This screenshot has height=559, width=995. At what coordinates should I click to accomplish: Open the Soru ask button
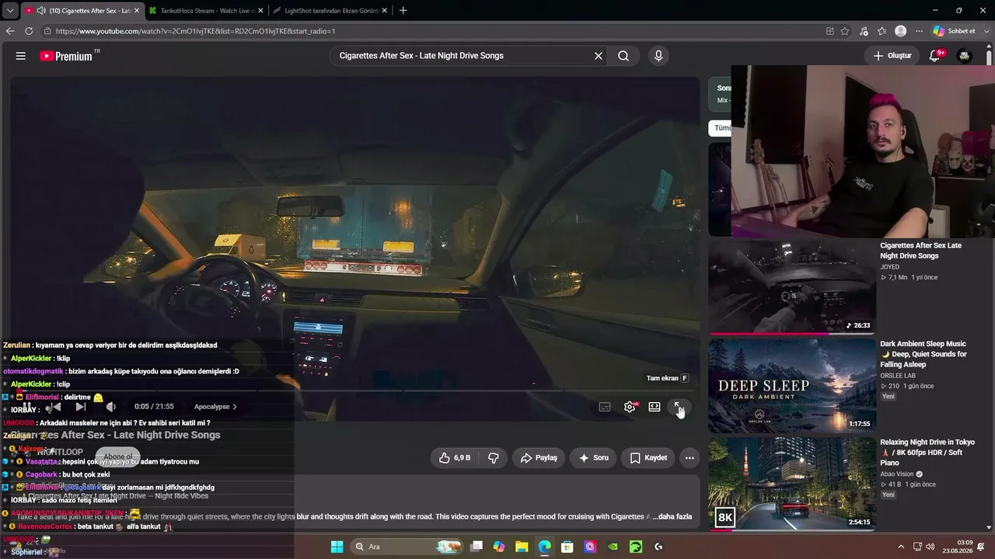[x=593, y=458]
